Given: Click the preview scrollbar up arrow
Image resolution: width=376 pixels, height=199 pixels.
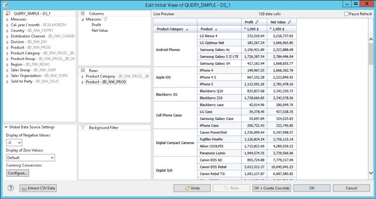Looking at the screenshot, I should click(x=371, y=39).
